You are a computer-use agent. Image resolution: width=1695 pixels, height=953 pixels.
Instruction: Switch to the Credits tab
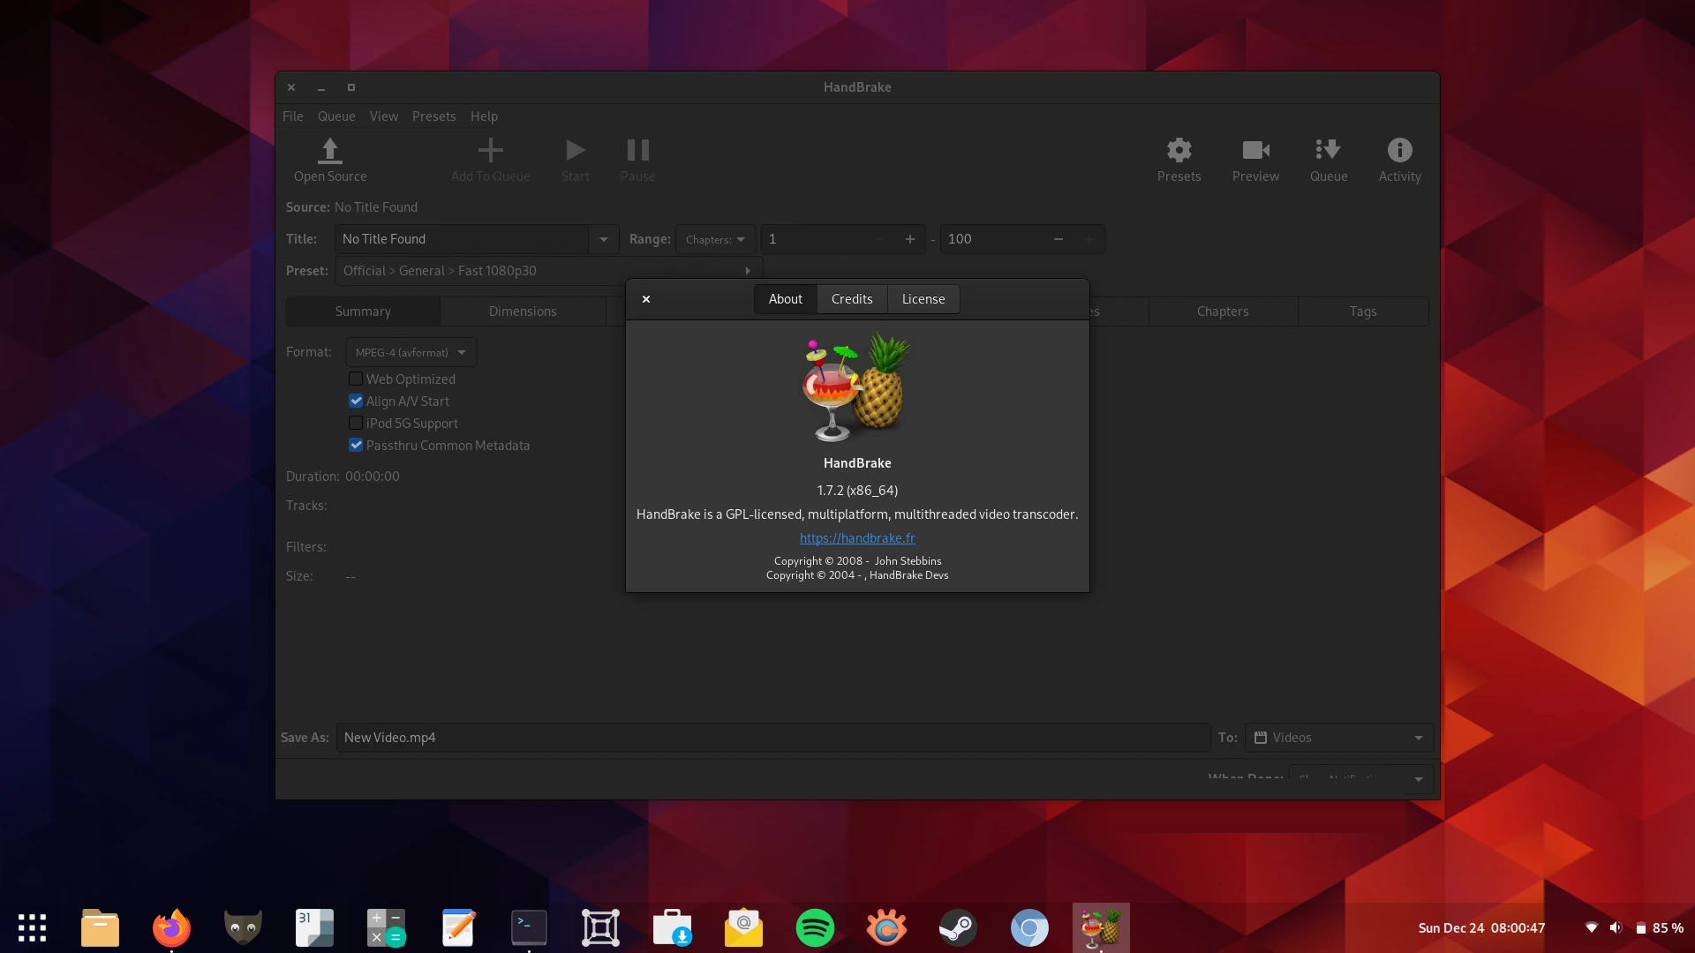tap(852, 299)
